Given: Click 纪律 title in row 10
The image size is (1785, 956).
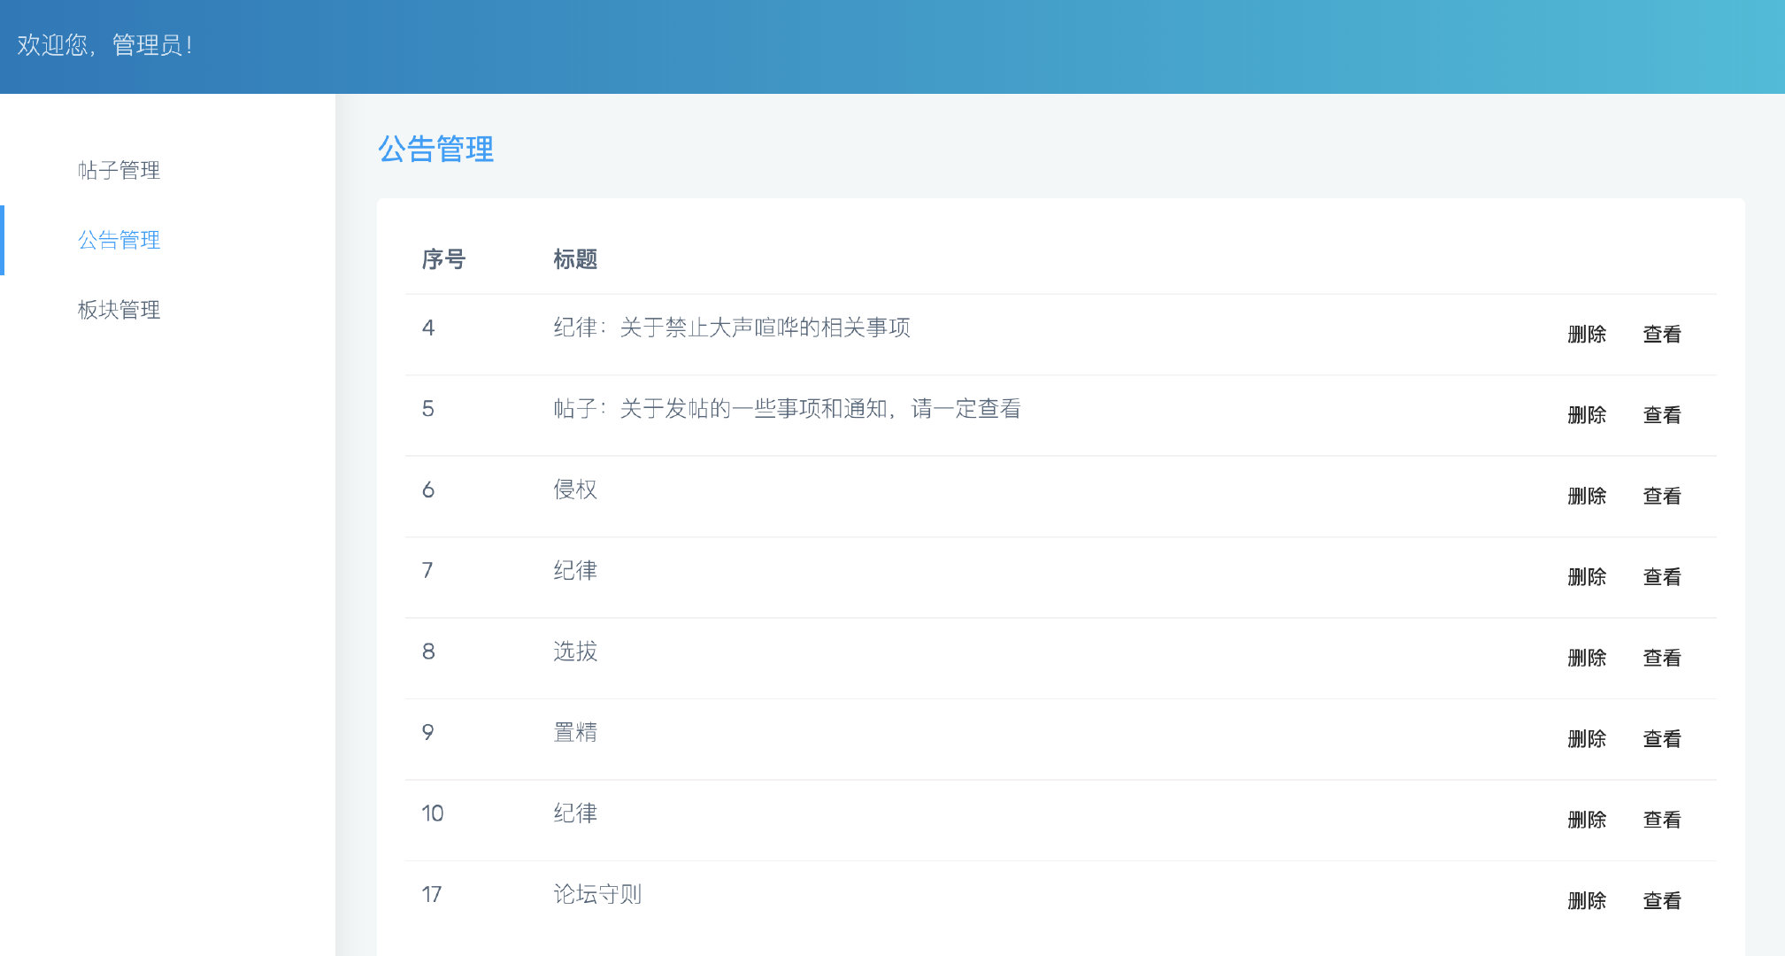Looking at the screenshot, I should coord(575,813).
